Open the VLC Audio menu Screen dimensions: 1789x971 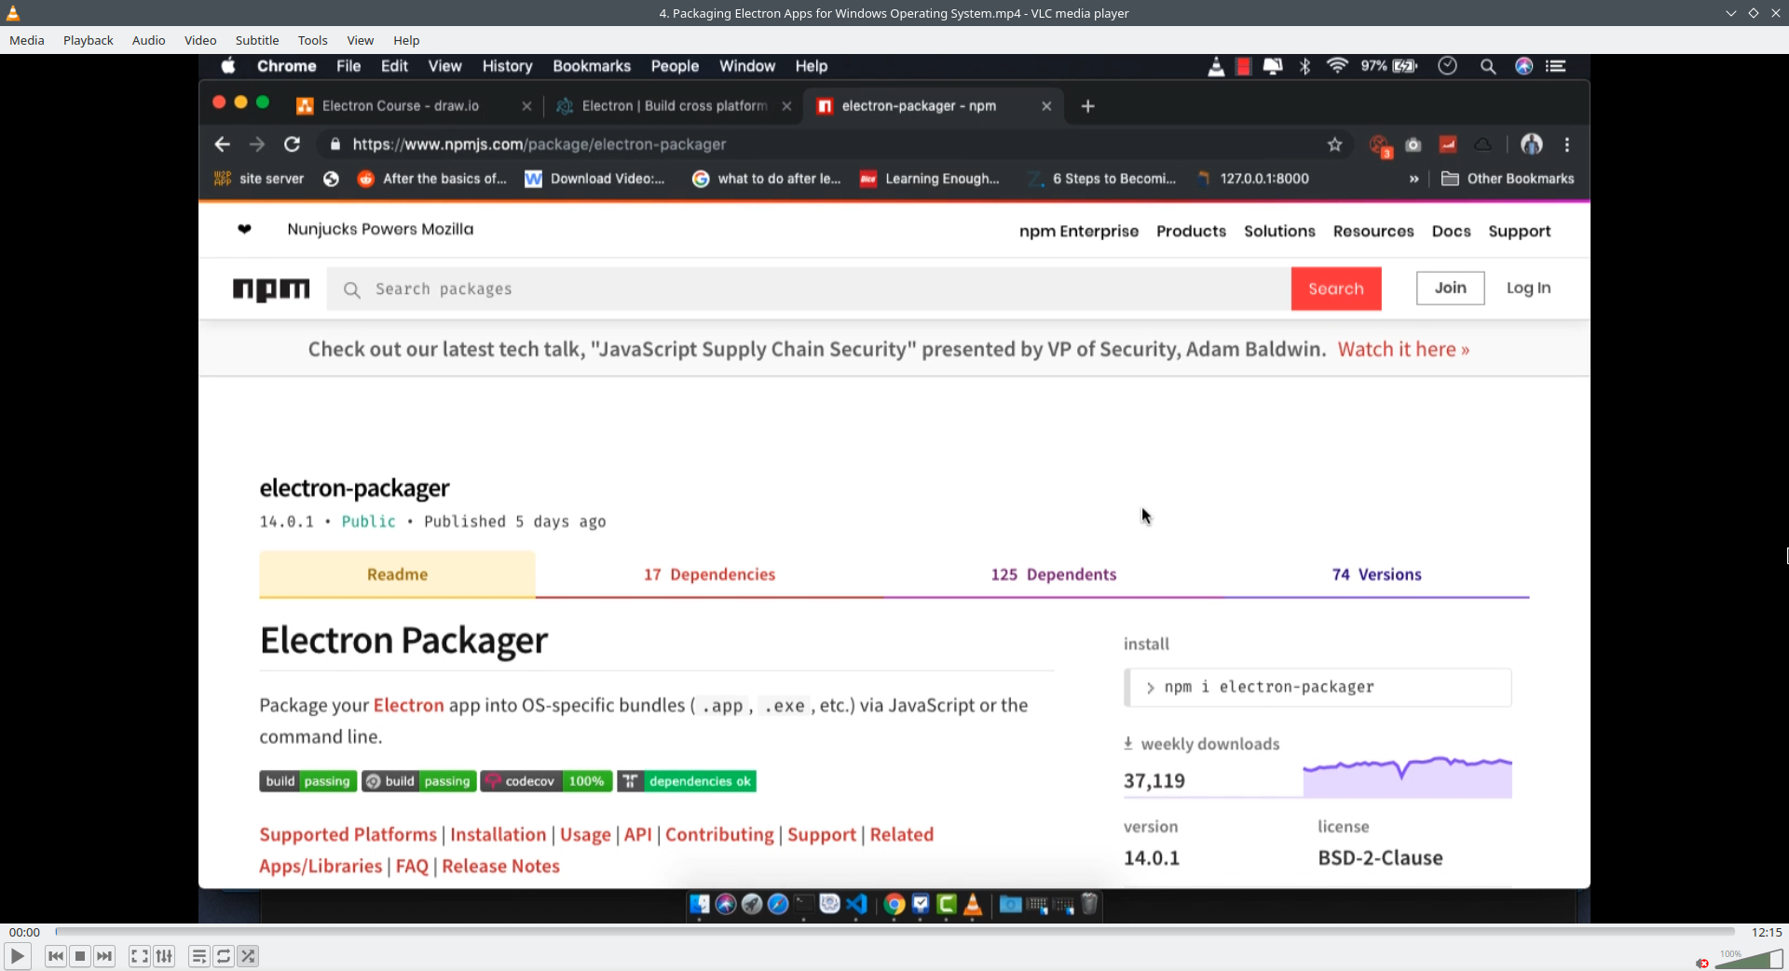coord(149,40)
